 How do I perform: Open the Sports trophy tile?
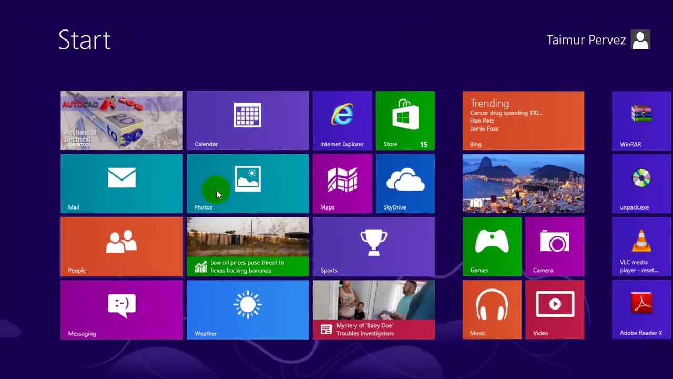pos(374,247)
